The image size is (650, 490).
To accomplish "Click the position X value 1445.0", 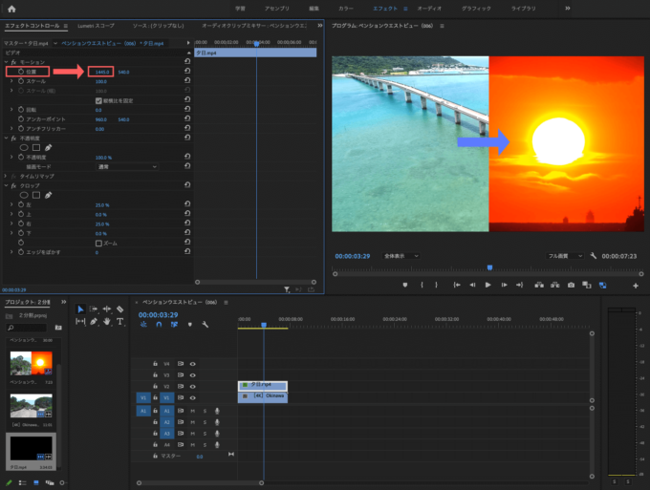I will pyautogui.click(x=102, y=72).
